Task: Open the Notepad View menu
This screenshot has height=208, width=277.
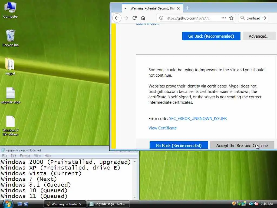Action: point(37,156)
